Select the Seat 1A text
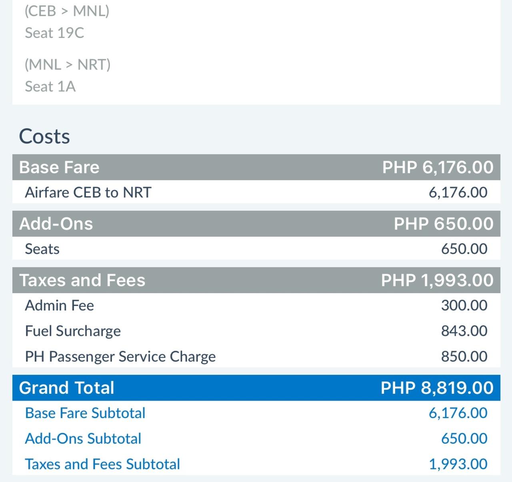This screenshot has width=512, height=482. [x=50, y=86]
